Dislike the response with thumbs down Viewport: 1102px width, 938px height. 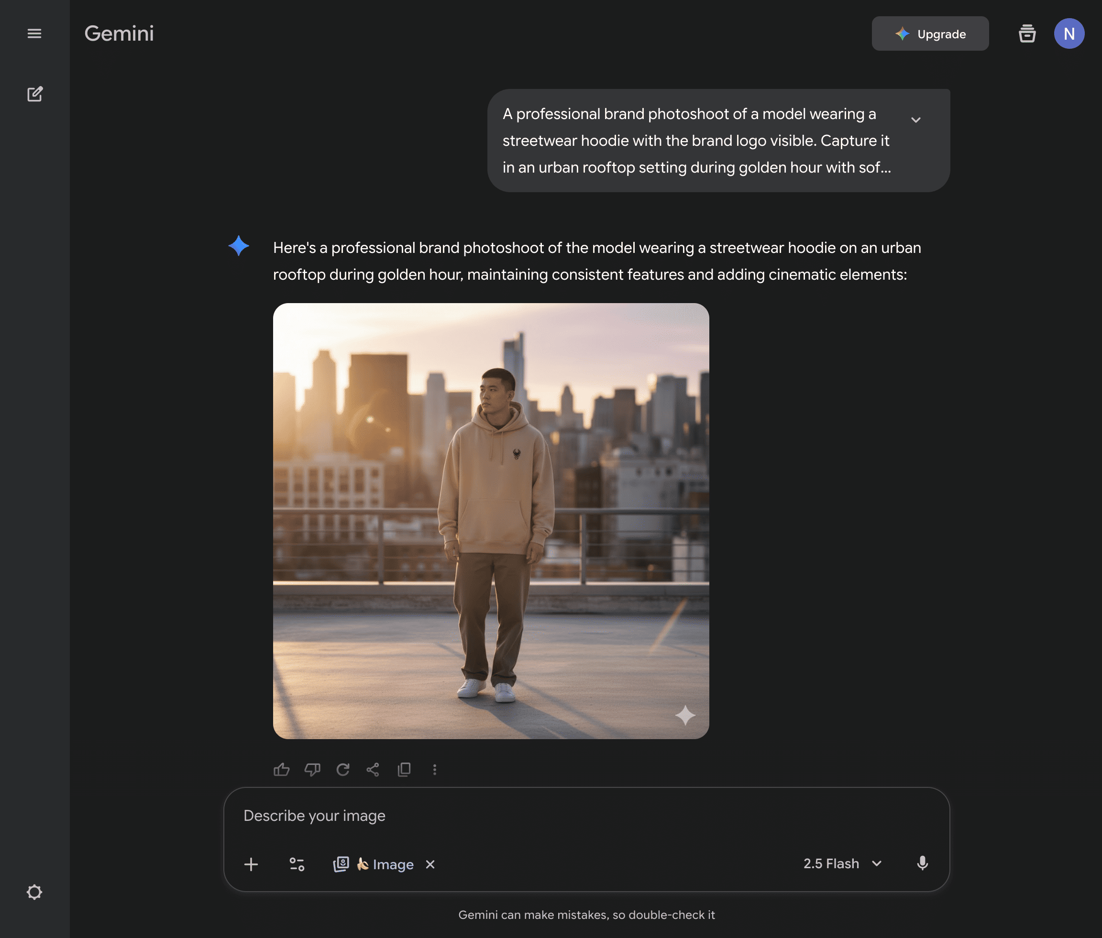pyautogui.click(x=312, y=769)
